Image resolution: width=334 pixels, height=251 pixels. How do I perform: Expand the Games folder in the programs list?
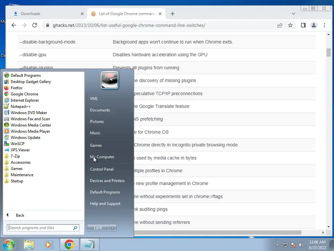13,168
